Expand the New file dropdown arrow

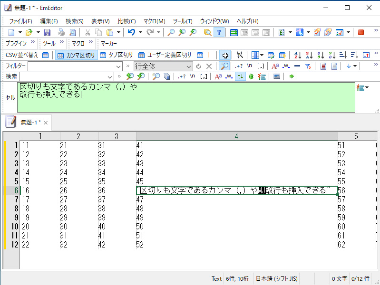click(20, 32)
